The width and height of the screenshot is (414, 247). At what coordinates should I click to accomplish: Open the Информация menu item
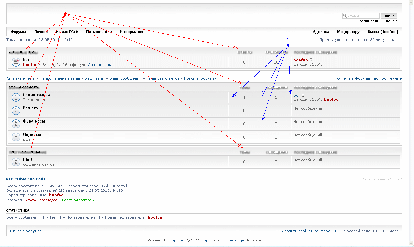131,32
